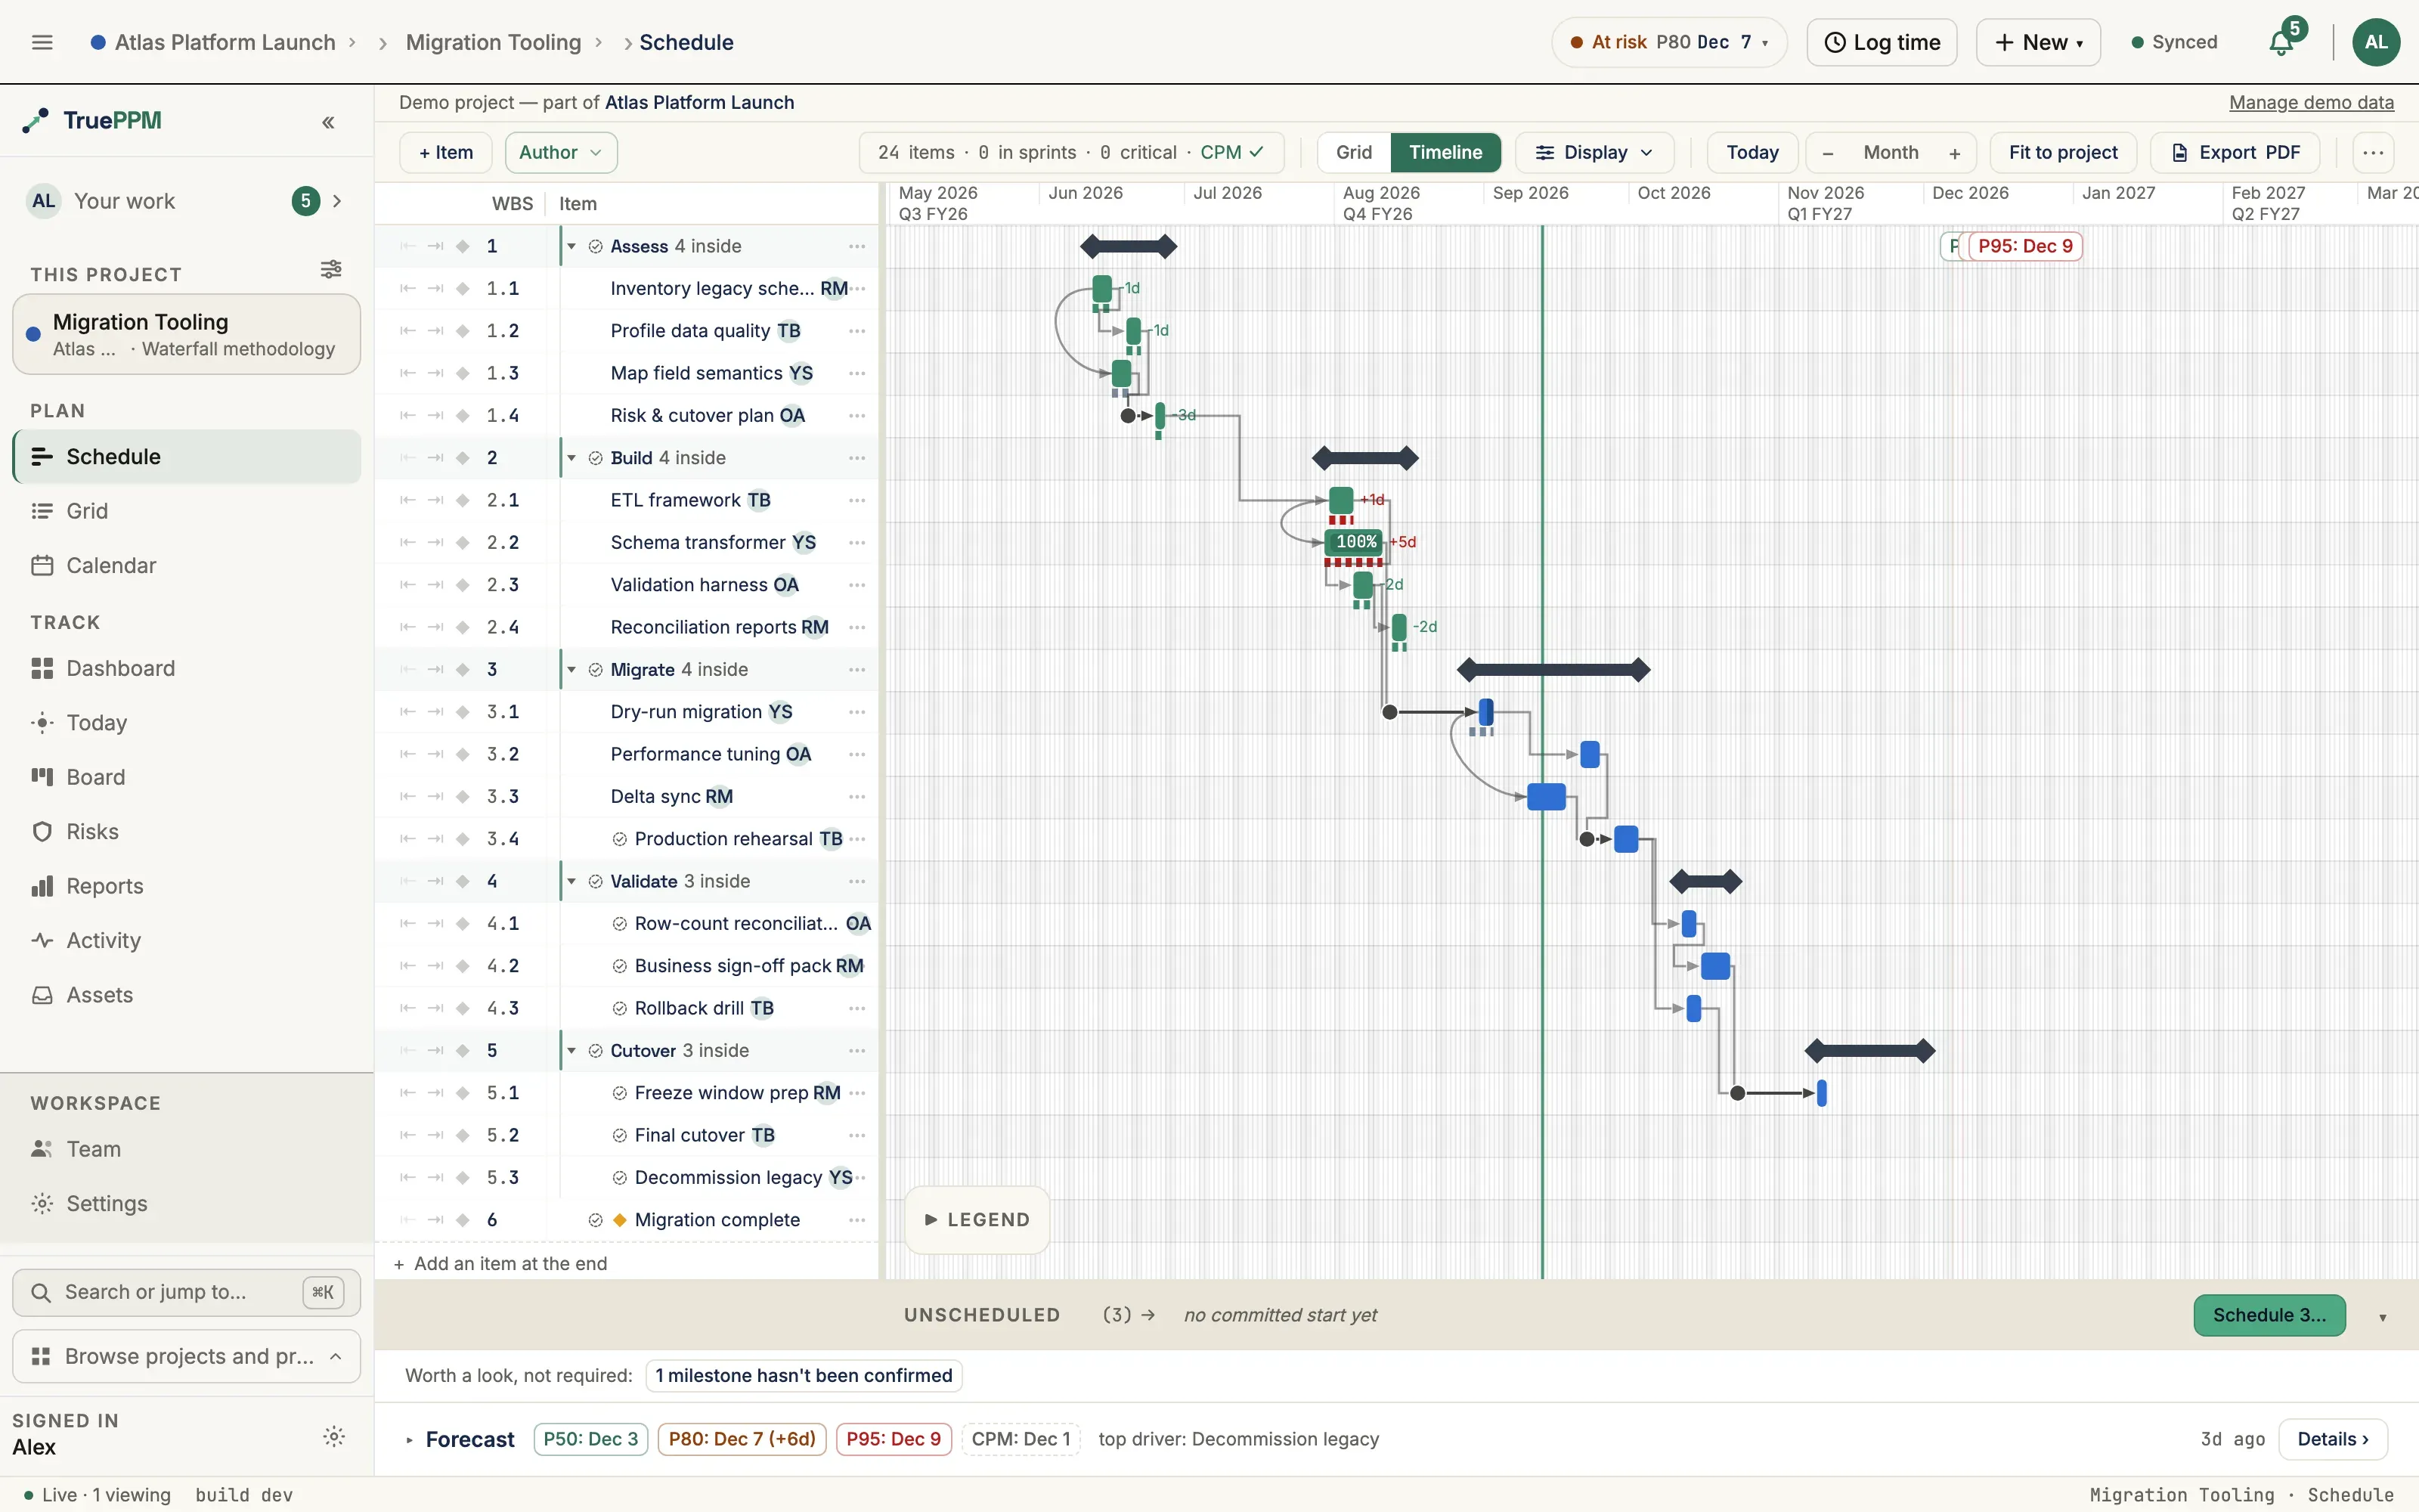Click Fit to project button
This screenshot has height=1512, width=2419.
coord(2063,153)
